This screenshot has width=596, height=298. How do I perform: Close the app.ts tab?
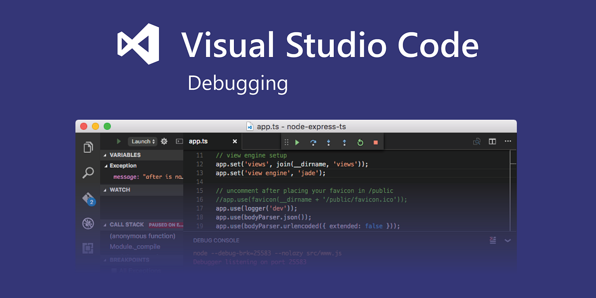tap(234, 141)
